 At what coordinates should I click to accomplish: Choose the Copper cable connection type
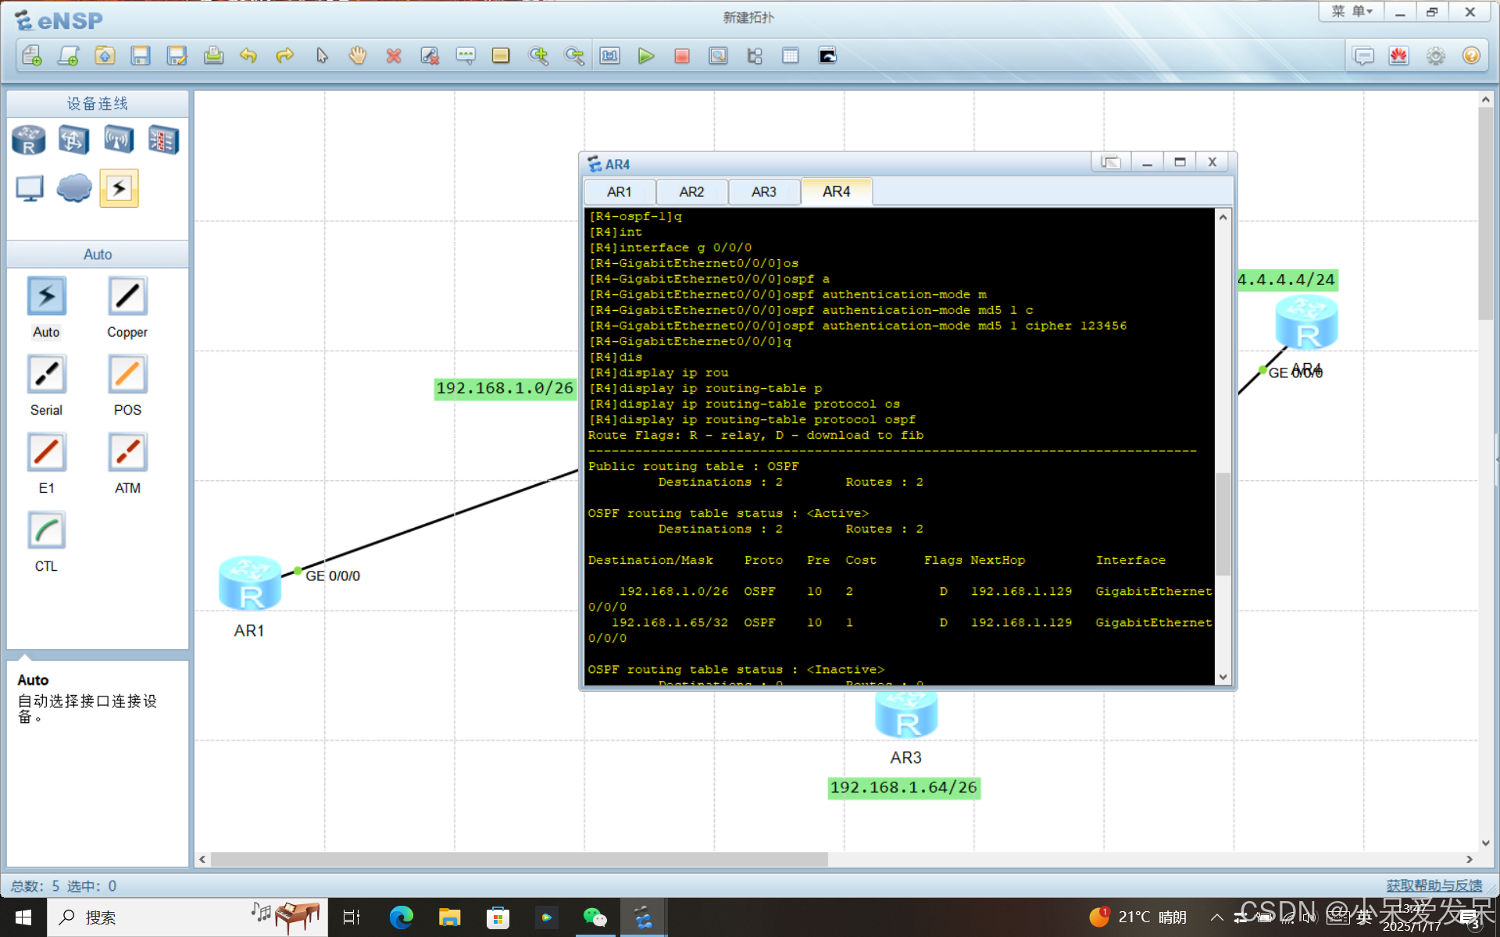point(127,297)
